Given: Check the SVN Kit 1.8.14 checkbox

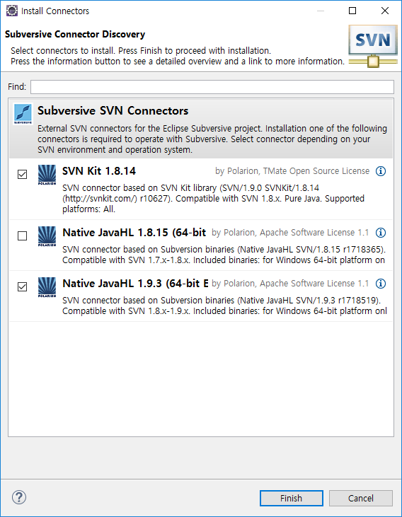Looking at the screenshot, I should (x=22, y=174).
